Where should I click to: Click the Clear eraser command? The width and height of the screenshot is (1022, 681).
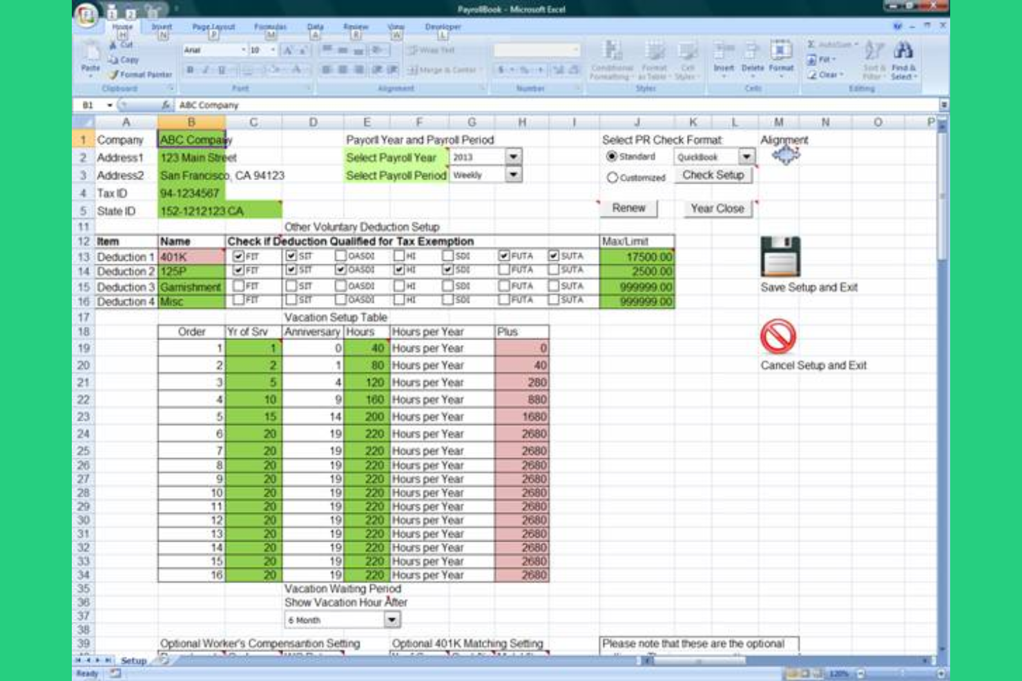(x=825, y=75)
